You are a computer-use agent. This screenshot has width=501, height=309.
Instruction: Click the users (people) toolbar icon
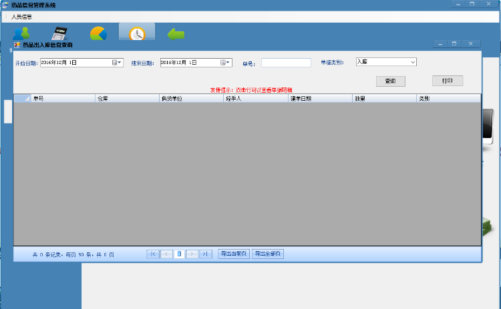21,33
